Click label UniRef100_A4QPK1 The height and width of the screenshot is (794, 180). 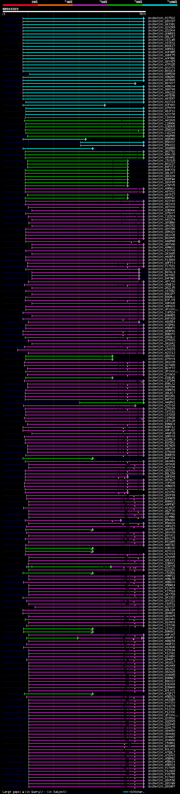pyautogui.click(x=161, y=402)
